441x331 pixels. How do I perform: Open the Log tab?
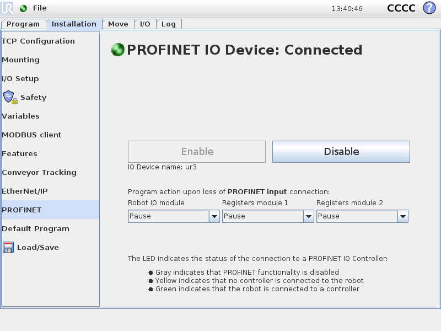point(169,24)
